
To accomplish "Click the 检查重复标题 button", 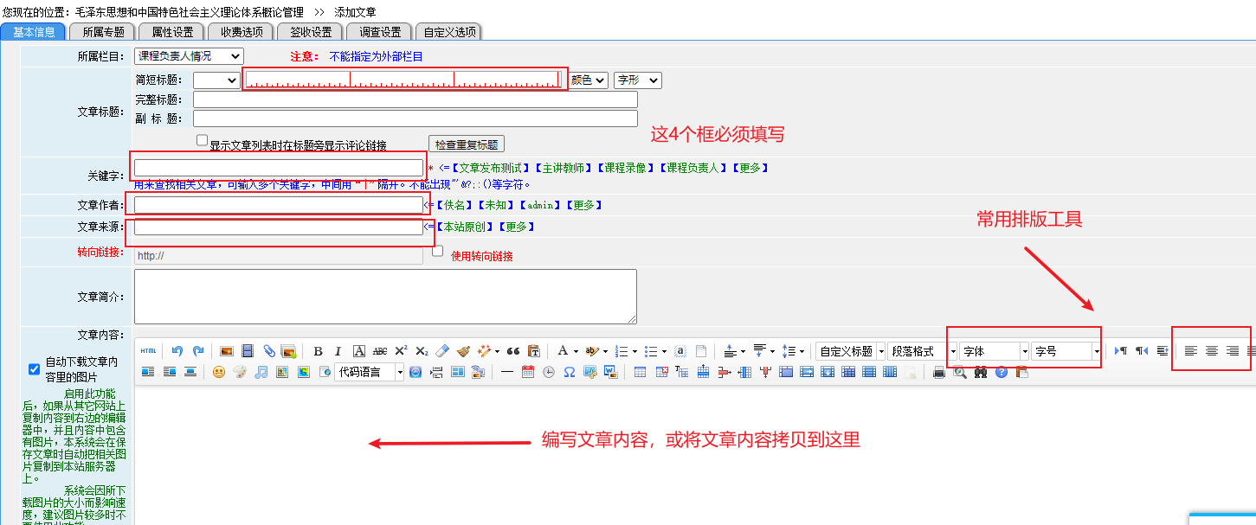I will 466,144.
